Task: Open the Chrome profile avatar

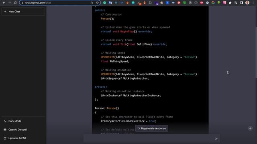Action: tap(247, 3)
